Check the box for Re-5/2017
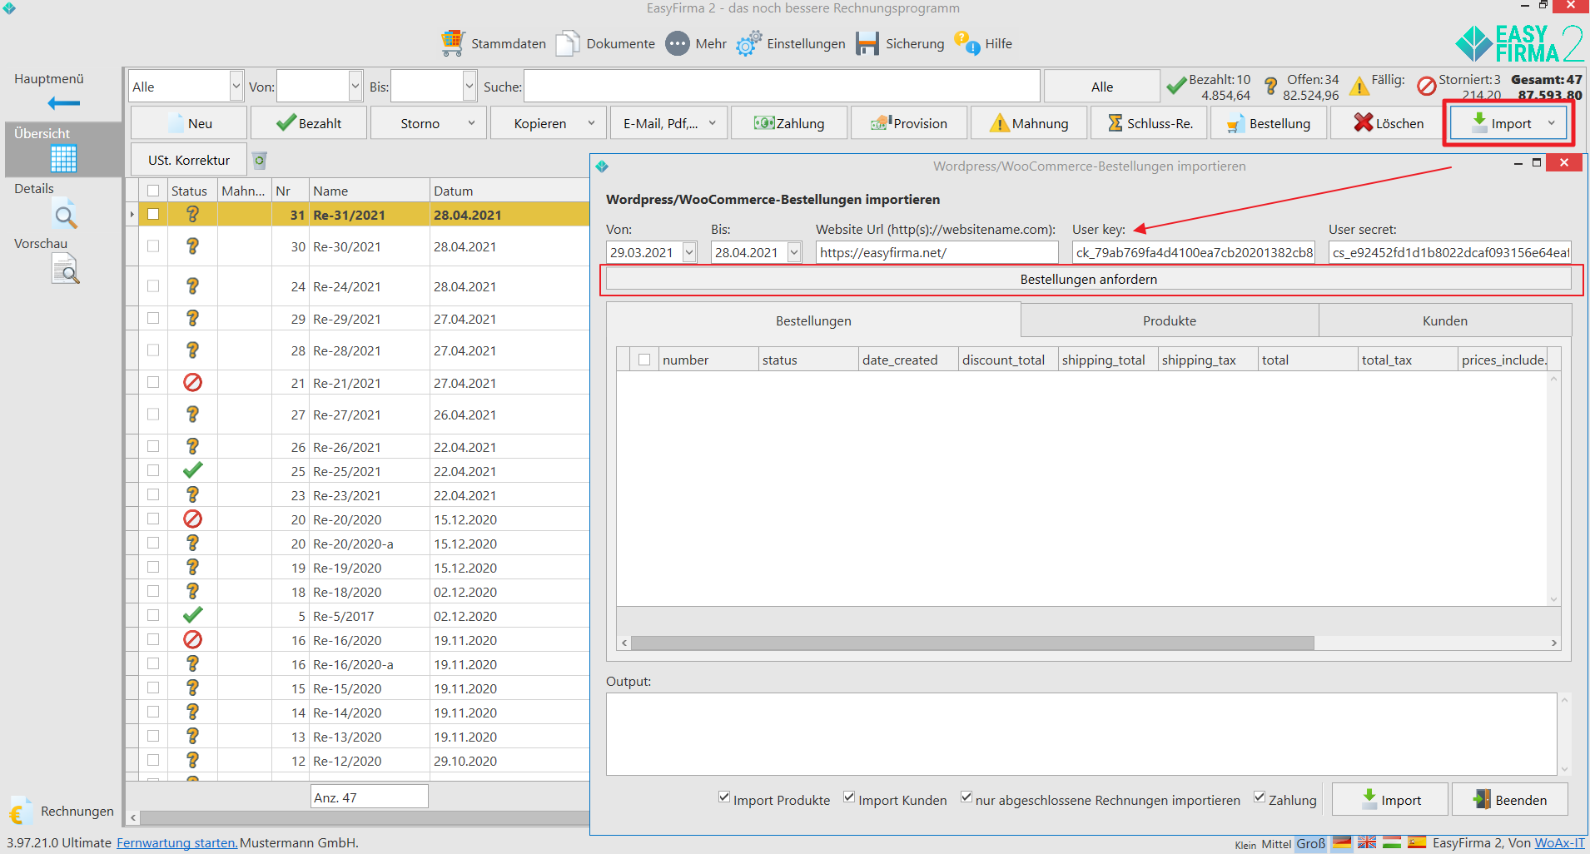Screen dimensions: 1590x854 (x=153, y=615)
